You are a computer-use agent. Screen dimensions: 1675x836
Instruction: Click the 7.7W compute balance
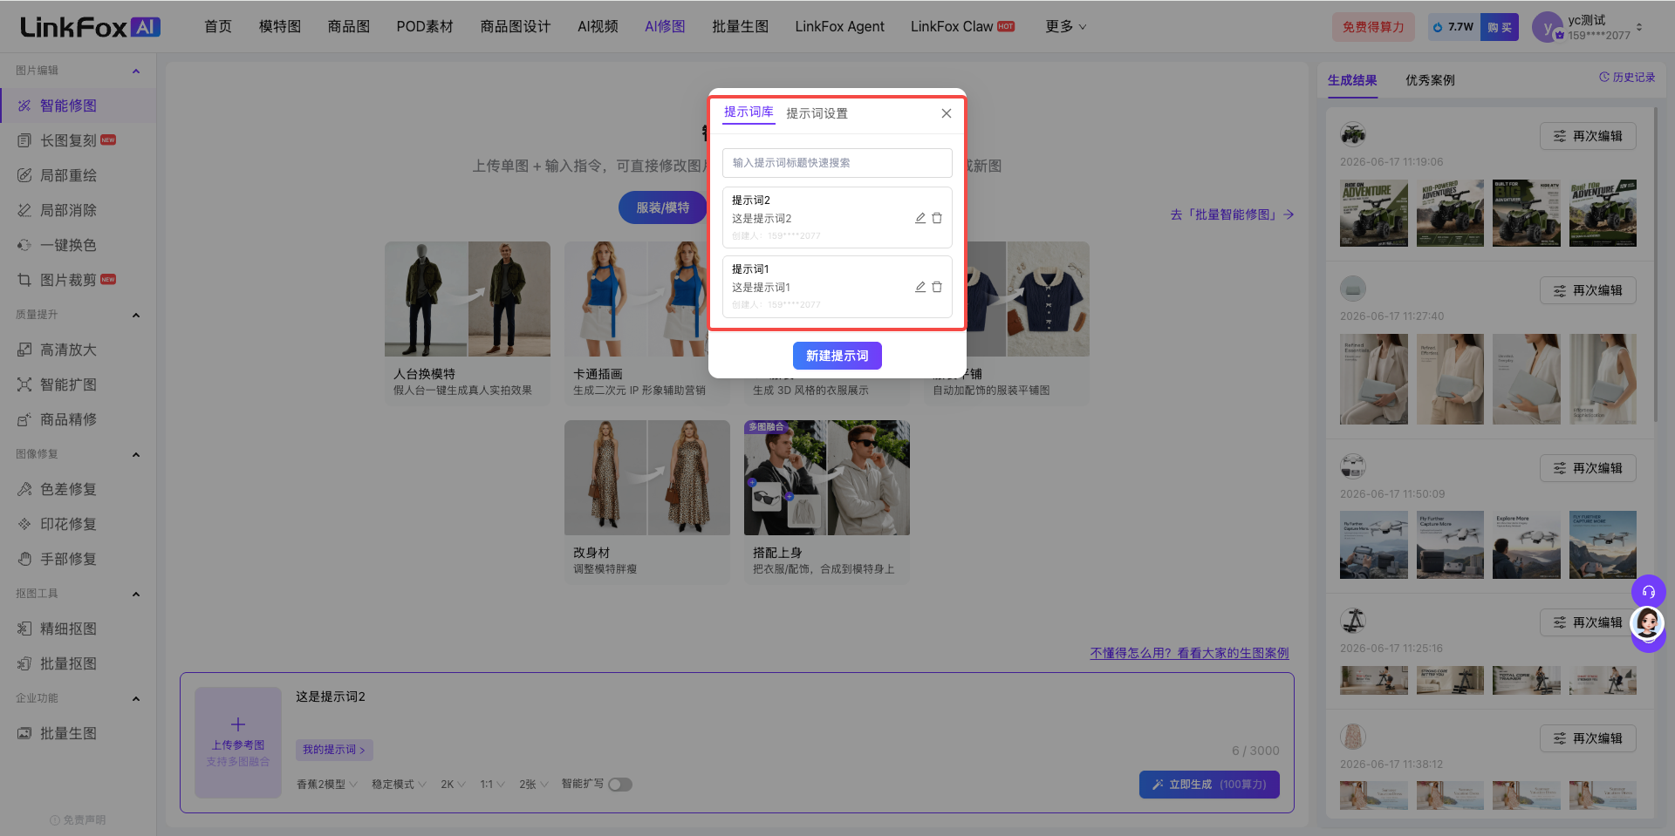pyautogui.click(x=1454, y=27)
